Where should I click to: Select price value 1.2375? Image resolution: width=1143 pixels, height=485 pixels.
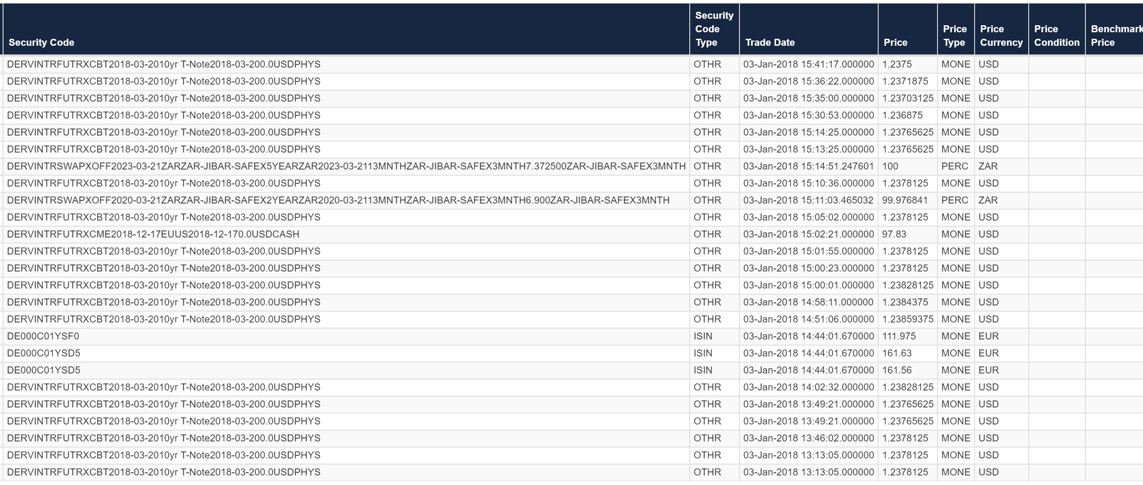tap(897, 64)
